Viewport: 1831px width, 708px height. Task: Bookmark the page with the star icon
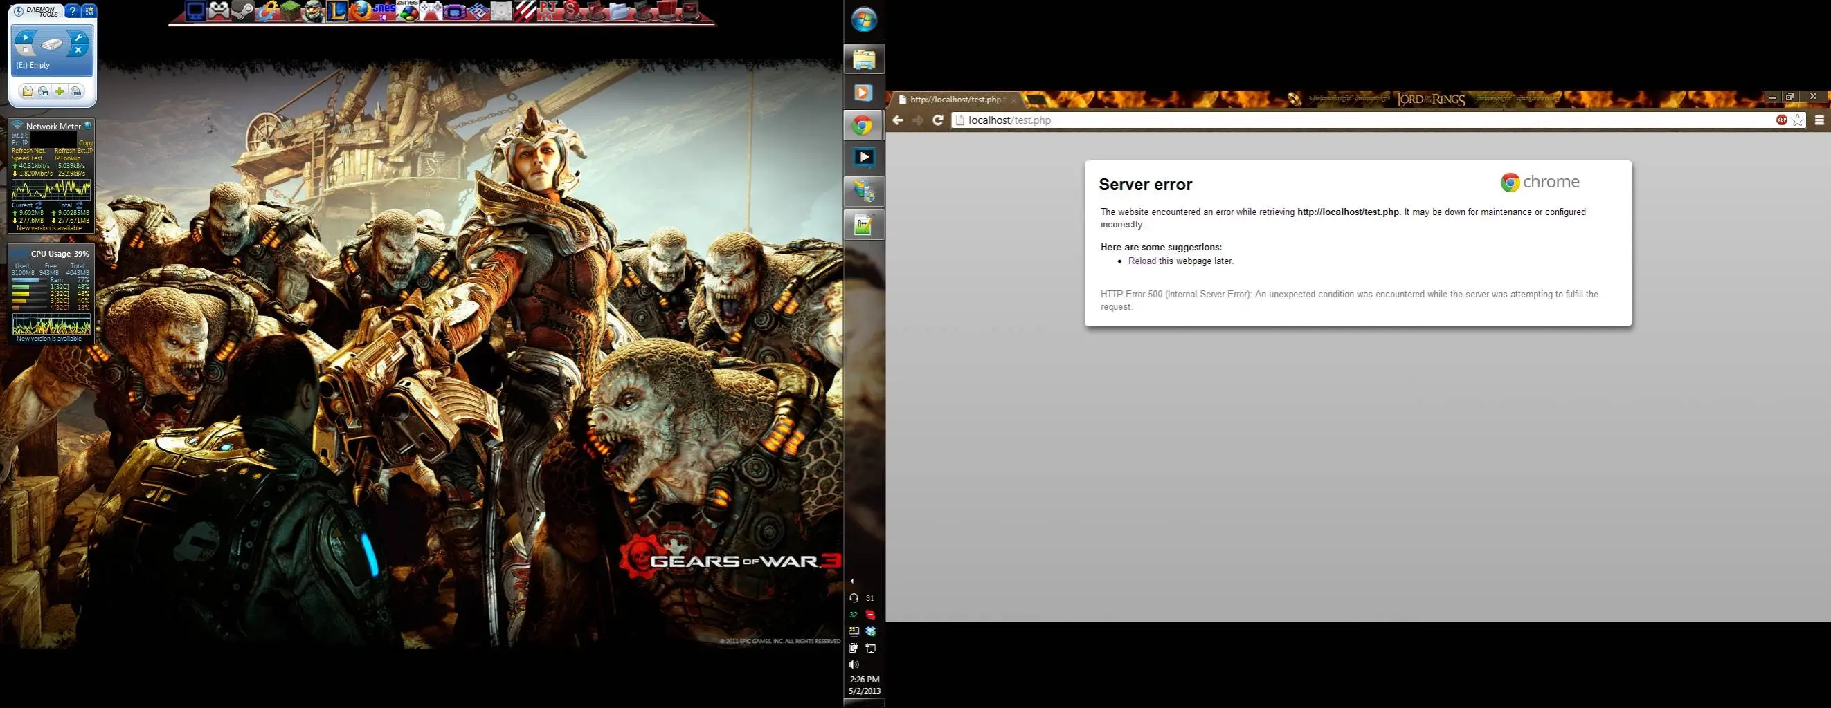[x=1798, y=120]
